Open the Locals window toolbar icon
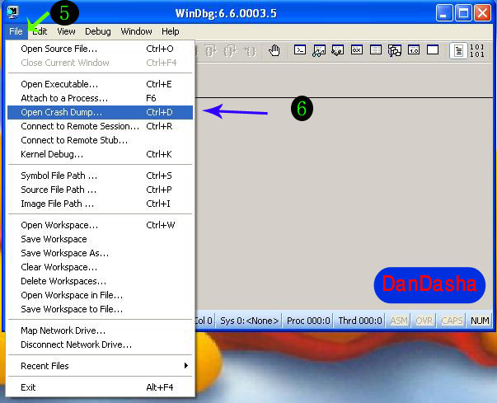497x403 pixels. [x=338, y=50]
